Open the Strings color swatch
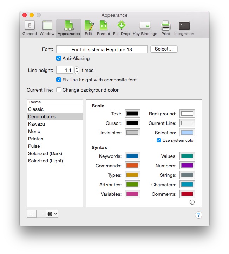This screenshot has height=254, width=229. tap(187, 175)
